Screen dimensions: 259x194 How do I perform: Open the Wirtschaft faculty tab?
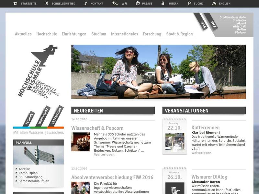[x=43, y=116]
